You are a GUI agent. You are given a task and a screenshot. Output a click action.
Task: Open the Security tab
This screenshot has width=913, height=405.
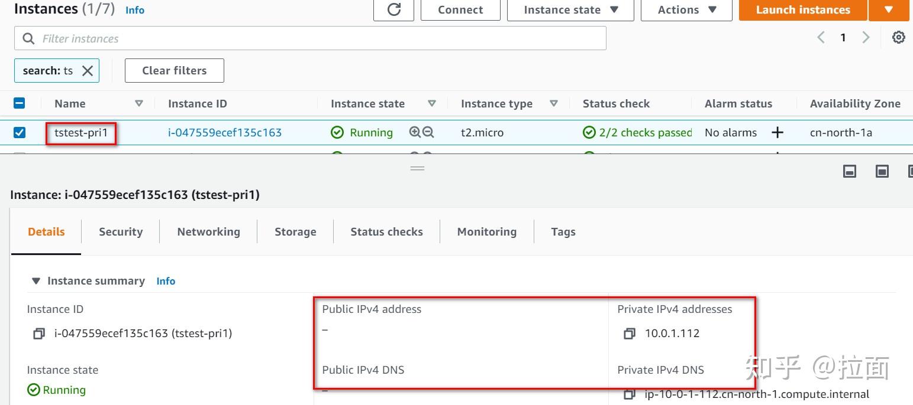[120, 231]
